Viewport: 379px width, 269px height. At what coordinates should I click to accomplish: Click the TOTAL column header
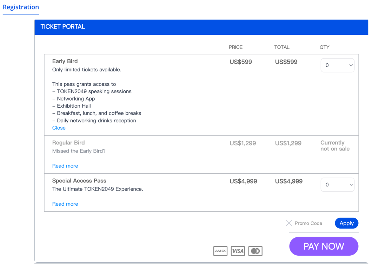click(x=282, y=47)
